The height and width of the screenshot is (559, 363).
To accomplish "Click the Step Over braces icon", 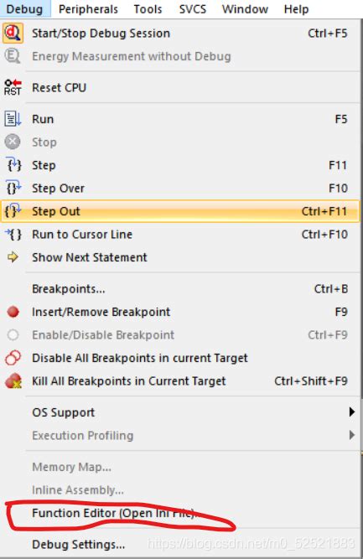I will (x=13, y=188).
